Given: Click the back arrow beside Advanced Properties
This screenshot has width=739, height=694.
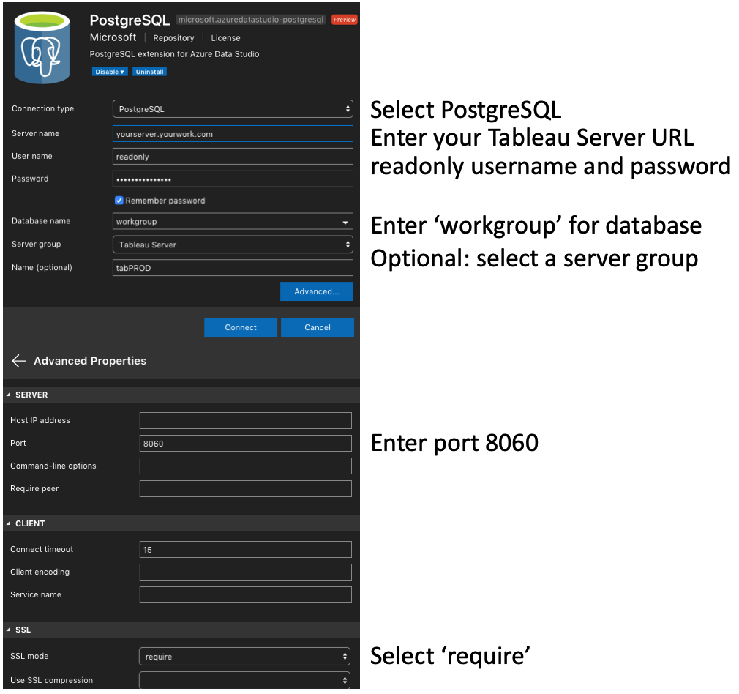Looking at the screenshot, I should coord(19,361).
